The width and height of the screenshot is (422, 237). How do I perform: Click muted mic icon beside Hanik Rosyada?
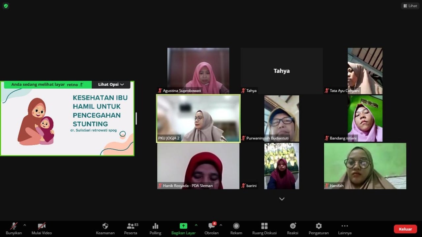point(160,186)
